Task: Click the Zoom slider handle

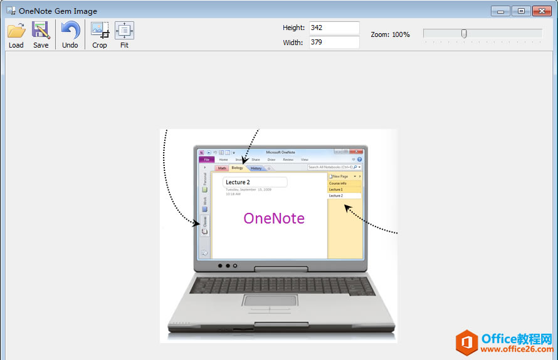Action: pos(464,34)
